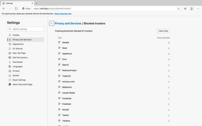The width and height of the screenshot is (202, 126).
Task: Open the favorites list toolbar icon
Action: [x=185, y=8]
